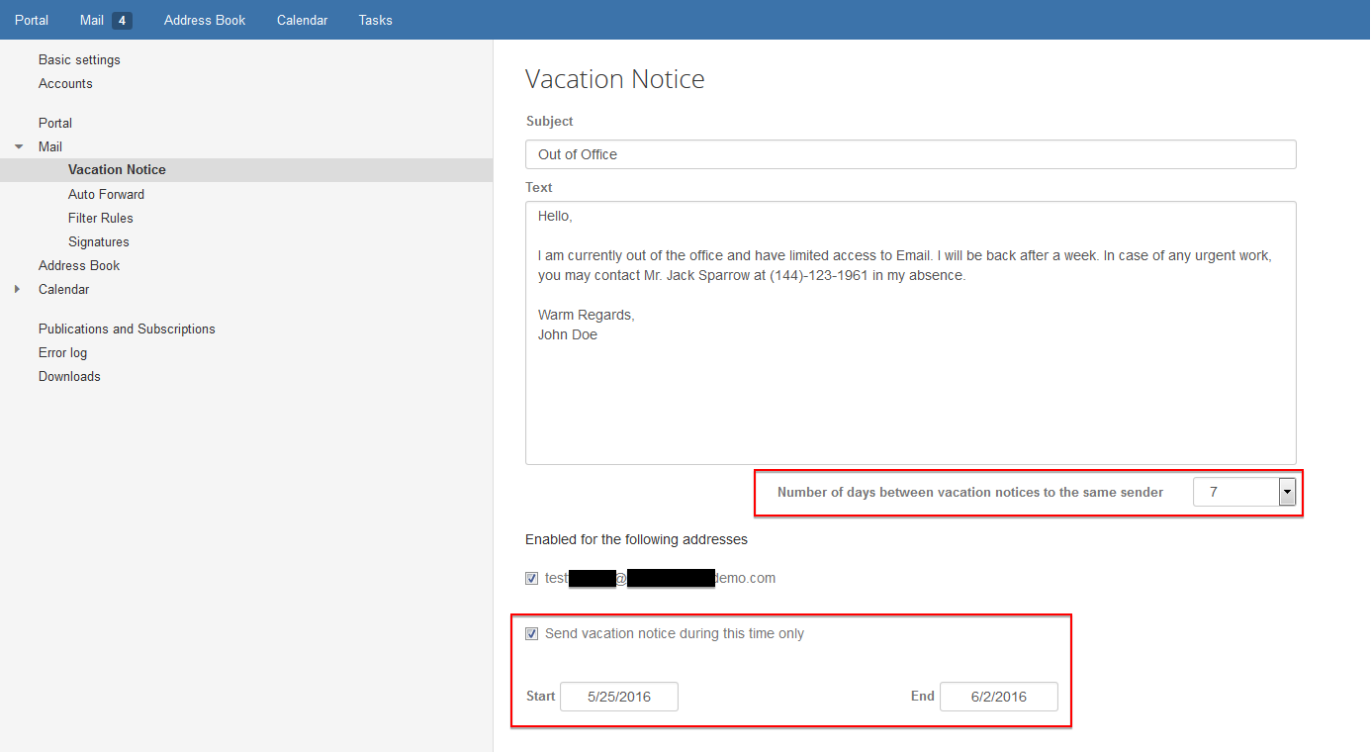Go to the Calendar top menu

(302, 20)
